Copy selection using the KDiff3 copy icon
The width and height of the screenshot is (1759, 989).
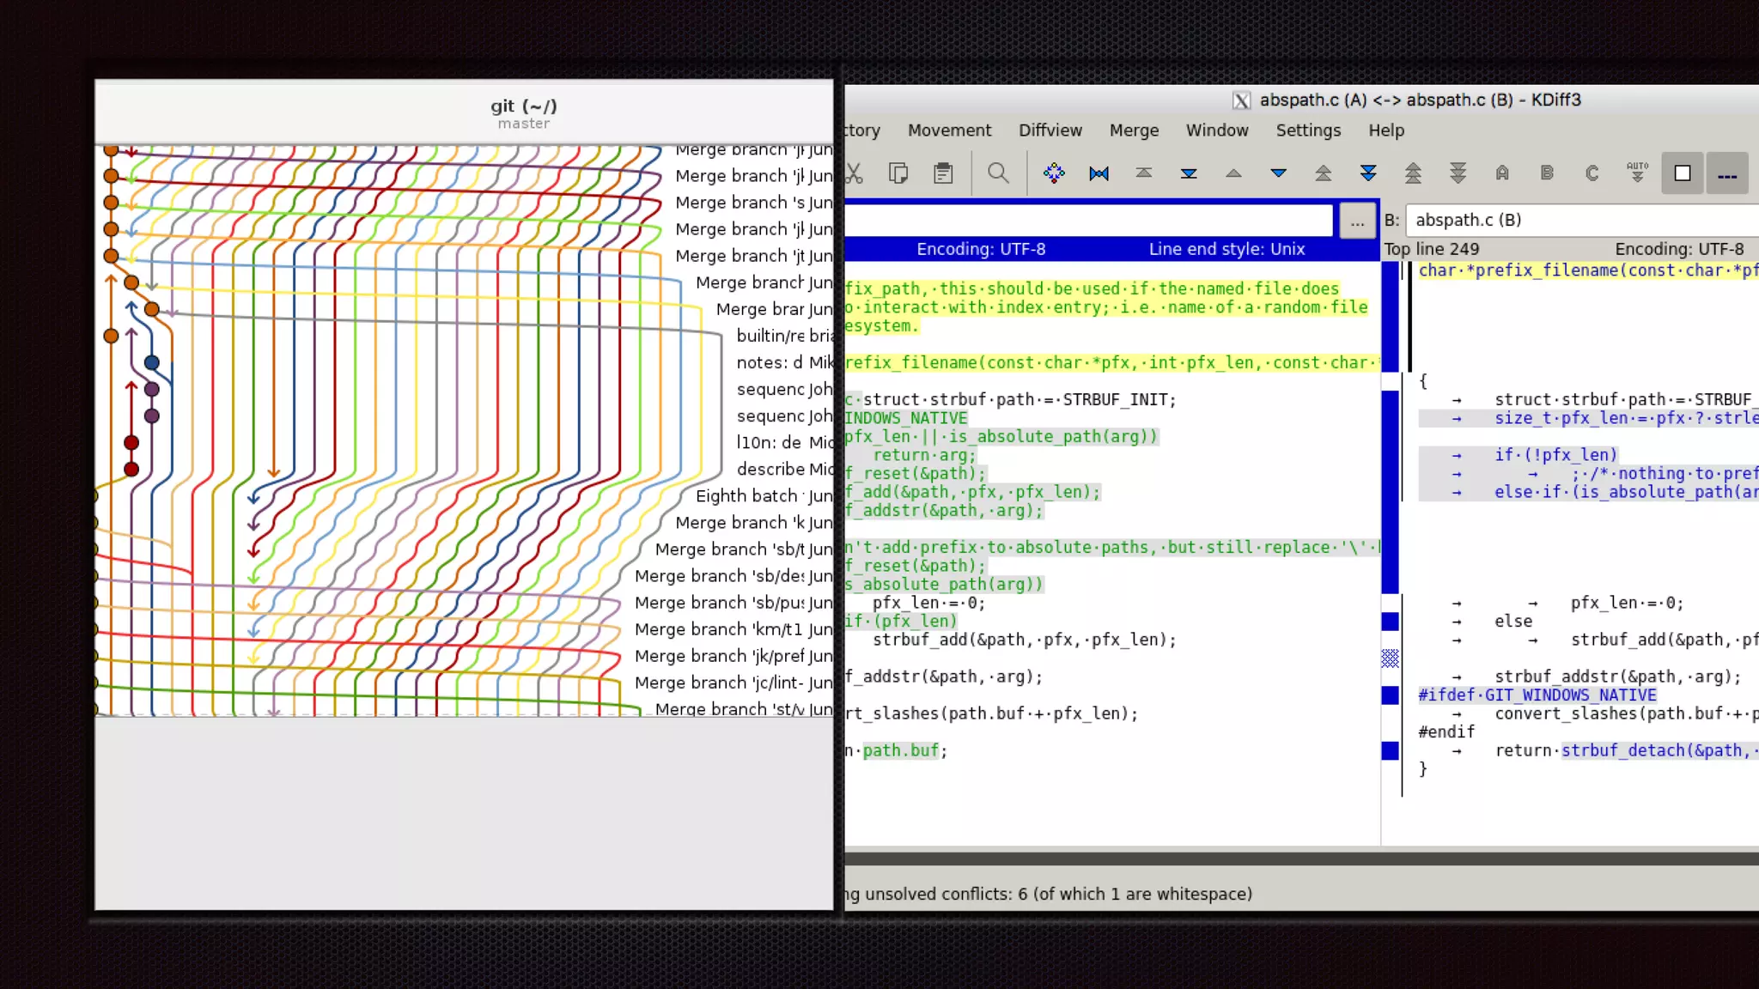(898, 173)
